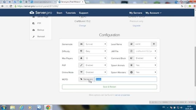Viewport: 196px width, 110px height.
Task: Click the EN language indicator
Action: click(164, 107)
